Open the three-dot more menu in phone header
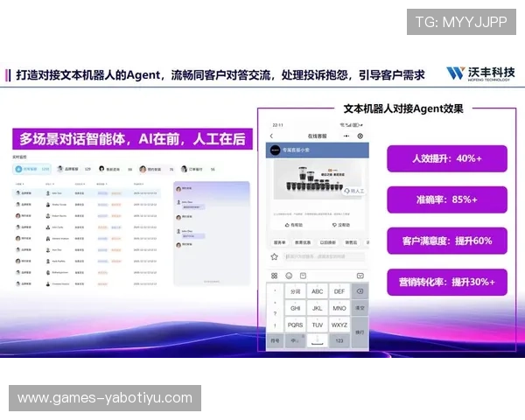The height and width of the screenshot is (420, 525). (x=346, y=136)
